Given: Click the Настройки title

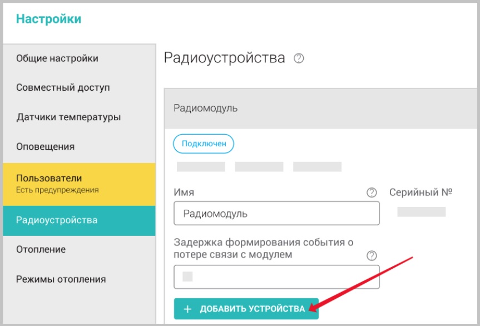Looking at the screenshot, I should 48,19.
